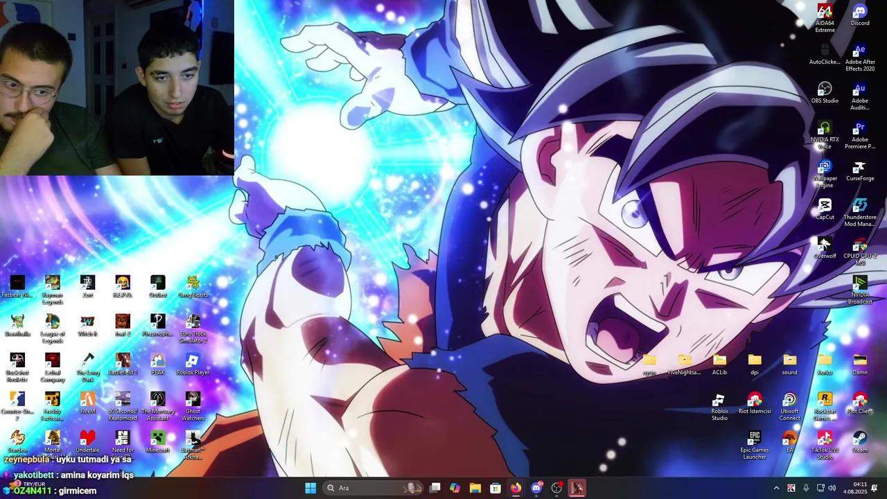
Task: Open the volume control in the tray
Action: click(x=832, y=488)
